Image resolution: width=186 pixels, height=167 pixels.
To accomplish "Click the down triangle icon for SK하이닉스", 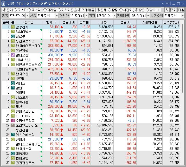I will [62, 32].
